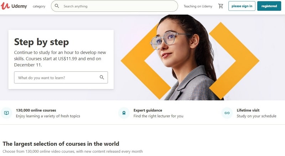Focus the Search anything field
Viewport: 285px width, 156px height.
coord(114,6)
